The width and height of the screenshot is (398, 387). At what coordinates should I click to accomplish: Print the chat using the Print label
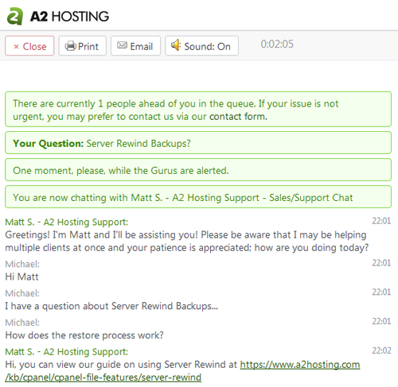[88, 47]
